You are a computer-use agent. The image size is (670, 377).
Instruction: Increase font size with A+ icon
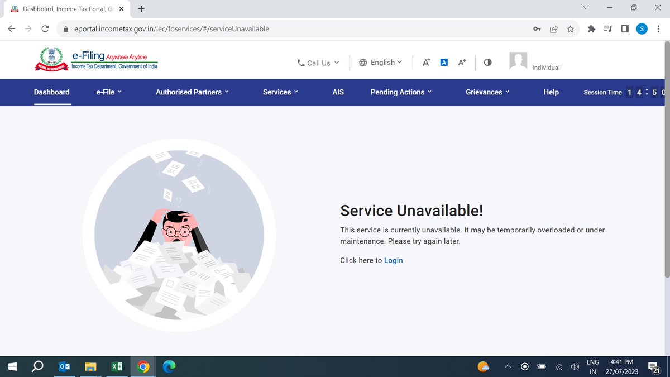(462, 63)
